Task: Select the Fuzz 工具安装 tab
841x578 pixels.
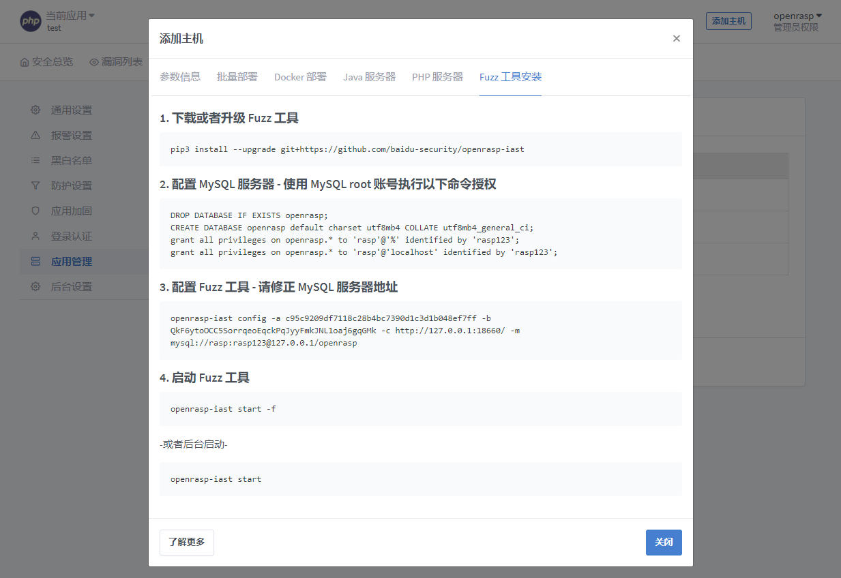Action: pos(510,77)
